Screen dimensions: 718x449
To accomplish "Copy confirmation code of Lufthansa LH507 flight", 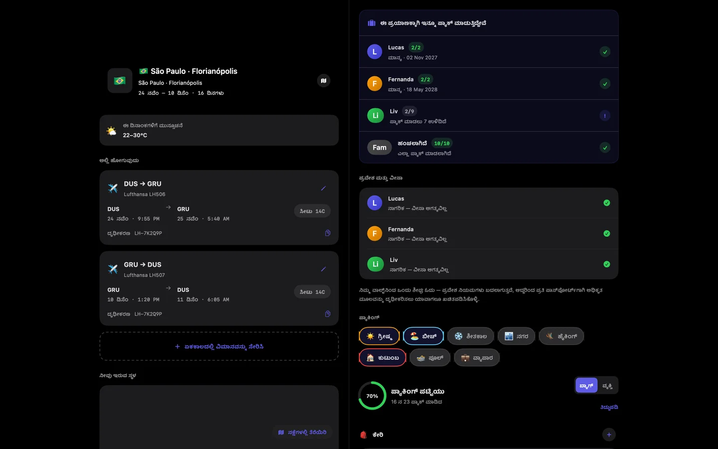I will tap(328, 314).
